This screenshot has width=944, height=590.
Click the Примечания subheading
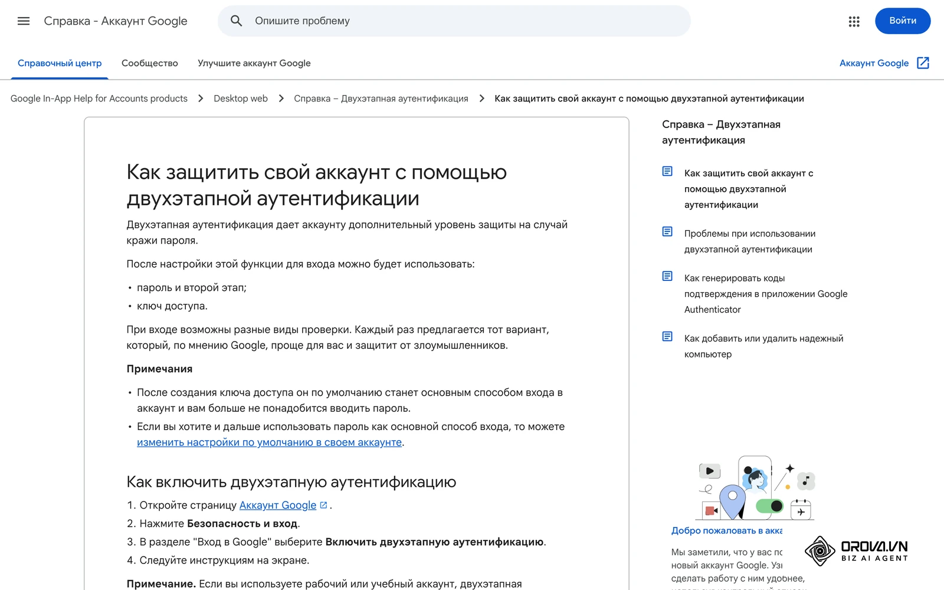pos(159,369)
